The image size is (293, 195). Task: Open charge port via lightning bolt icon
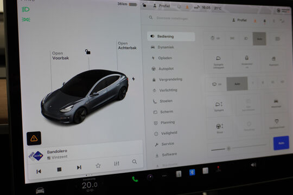133,79
